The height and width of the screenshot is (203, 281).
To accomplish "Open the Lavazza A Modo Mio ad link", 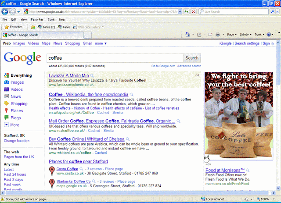I will pyautogui.click(x=69, y=75).
